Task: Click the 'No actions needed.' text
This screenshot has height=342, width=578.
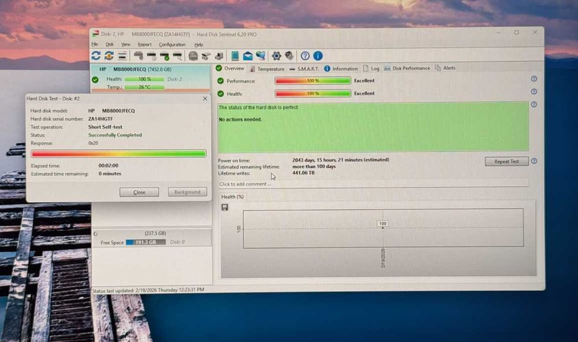Action: point(240,120)
